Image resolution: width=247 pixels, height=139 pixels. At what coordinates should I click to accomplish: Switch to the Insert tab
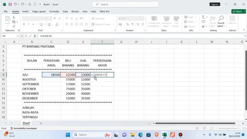coord(25,12)
